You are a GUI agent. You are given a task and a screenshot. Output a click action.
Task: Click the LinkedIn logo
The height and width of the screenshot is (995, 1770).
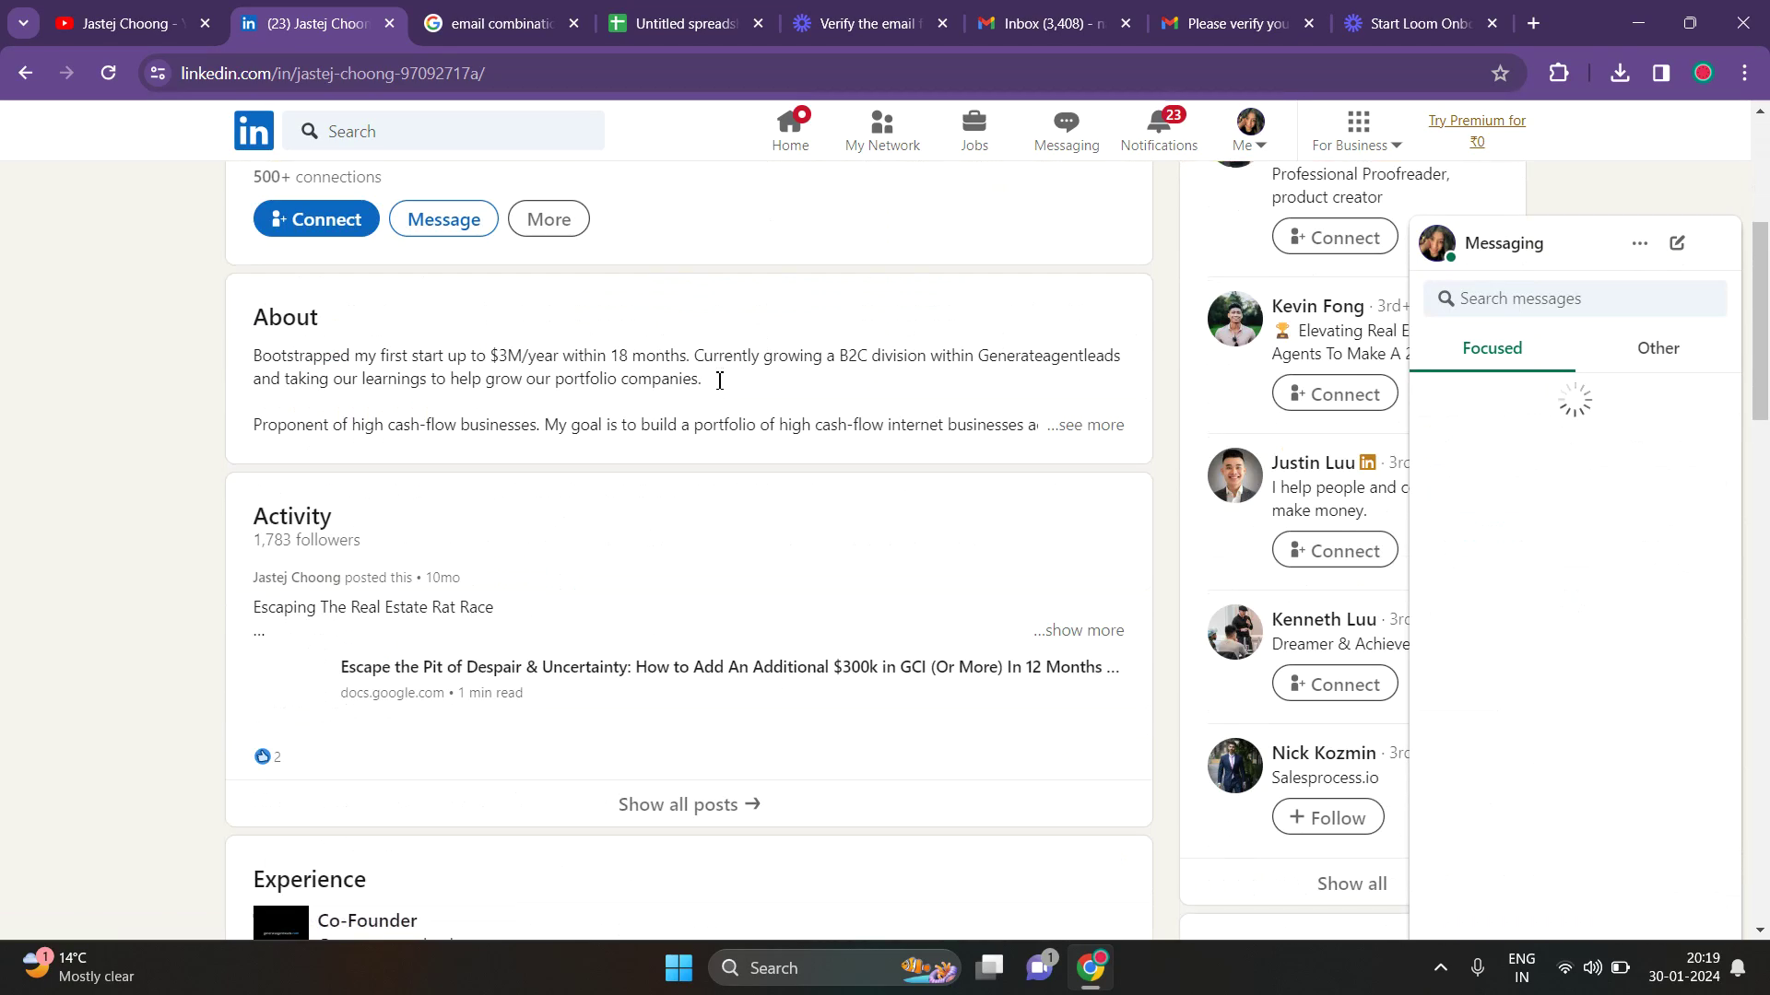pos(254,131)
